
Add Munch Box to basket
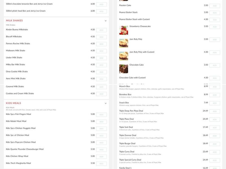pos(215,87)
